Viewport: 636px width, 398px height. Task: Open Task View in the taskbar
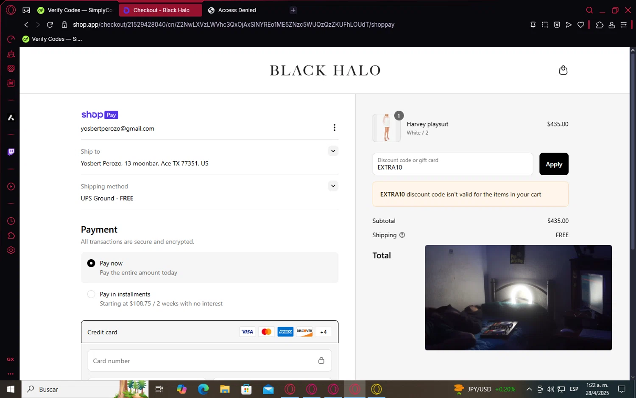(x=159, y=389)
